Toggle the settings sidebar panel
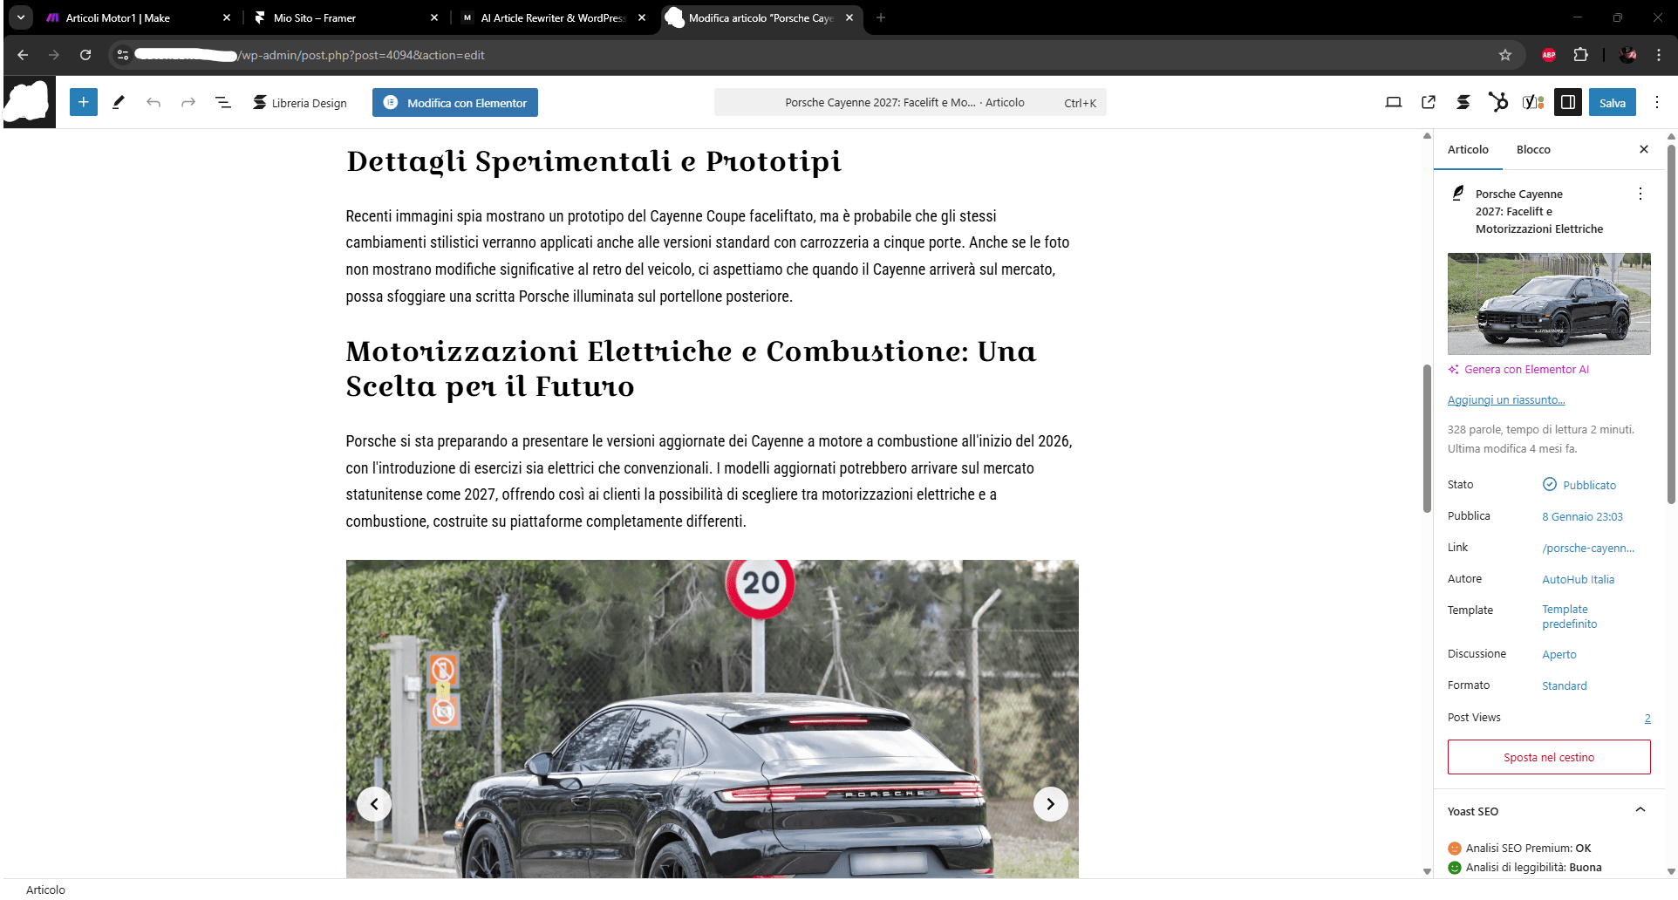Image resolution: width=1678 pixels, height=900 pixels. 1568,102
